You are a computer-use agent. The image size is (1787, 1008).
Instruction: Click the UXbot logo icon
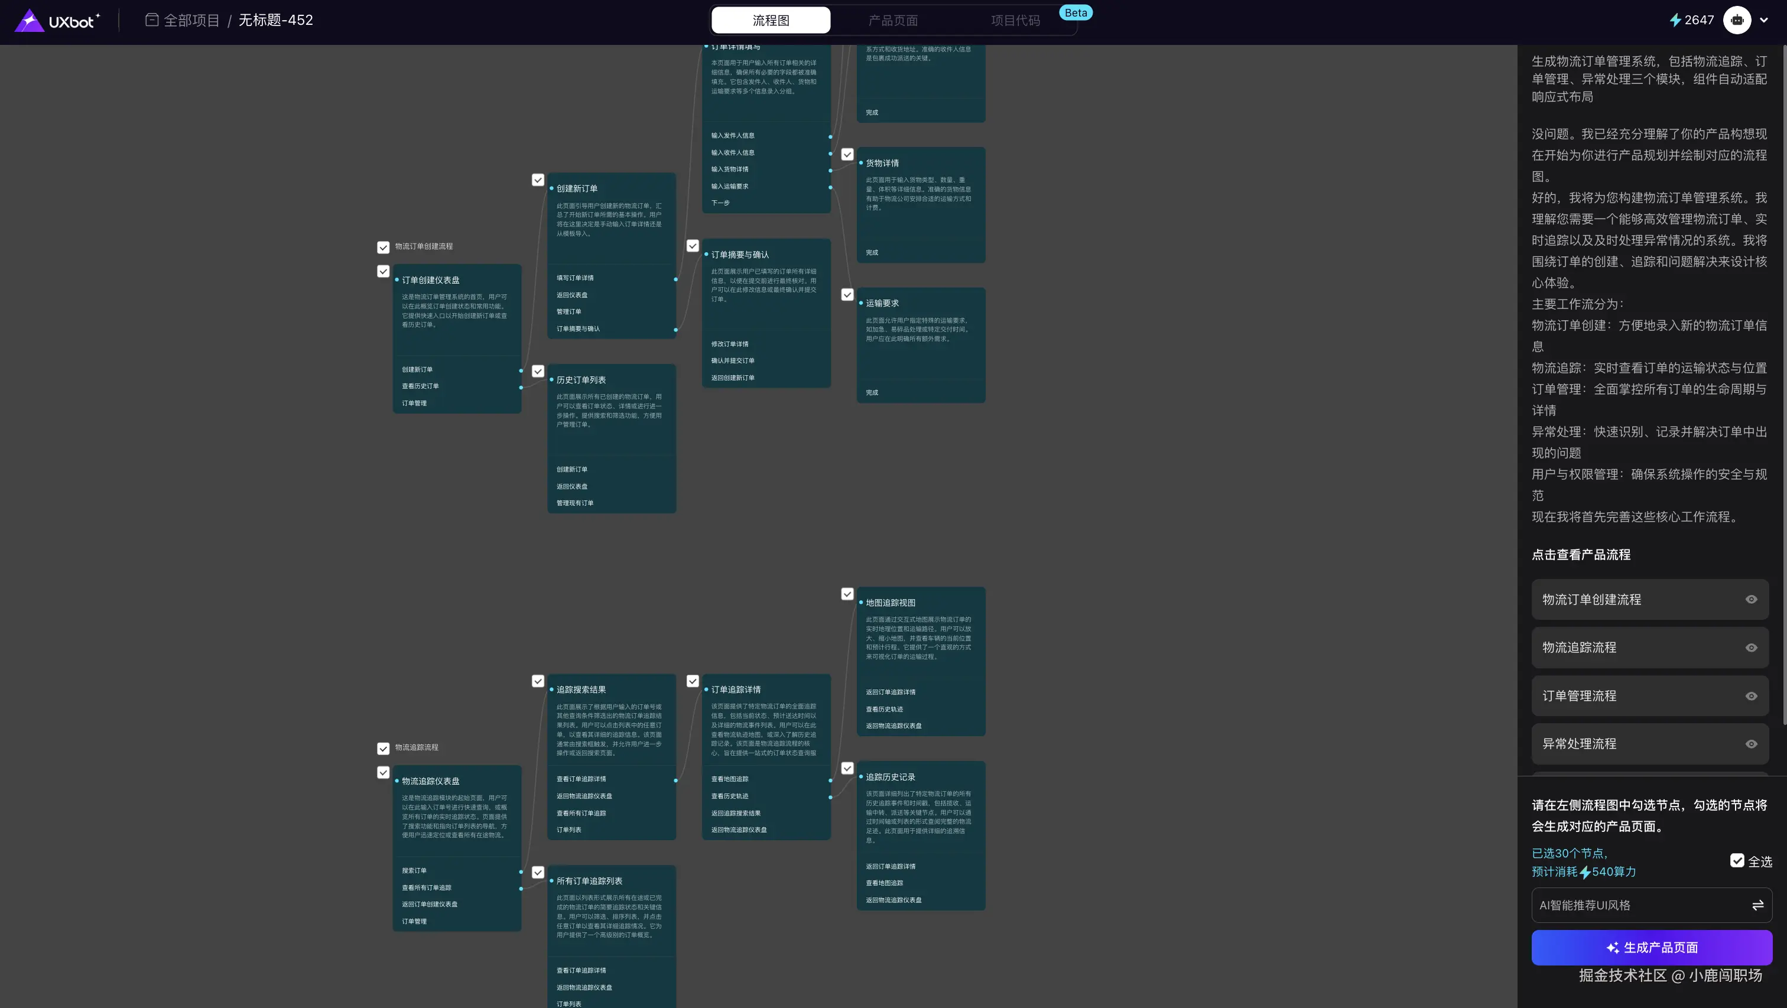(x=29, y=21)
